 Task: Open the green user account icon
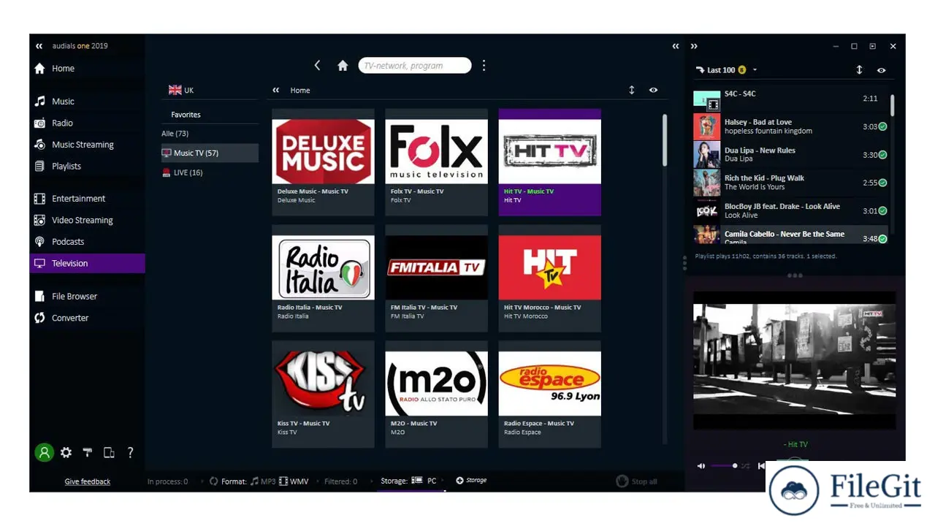pyautogui.click(x=44, y=453)
